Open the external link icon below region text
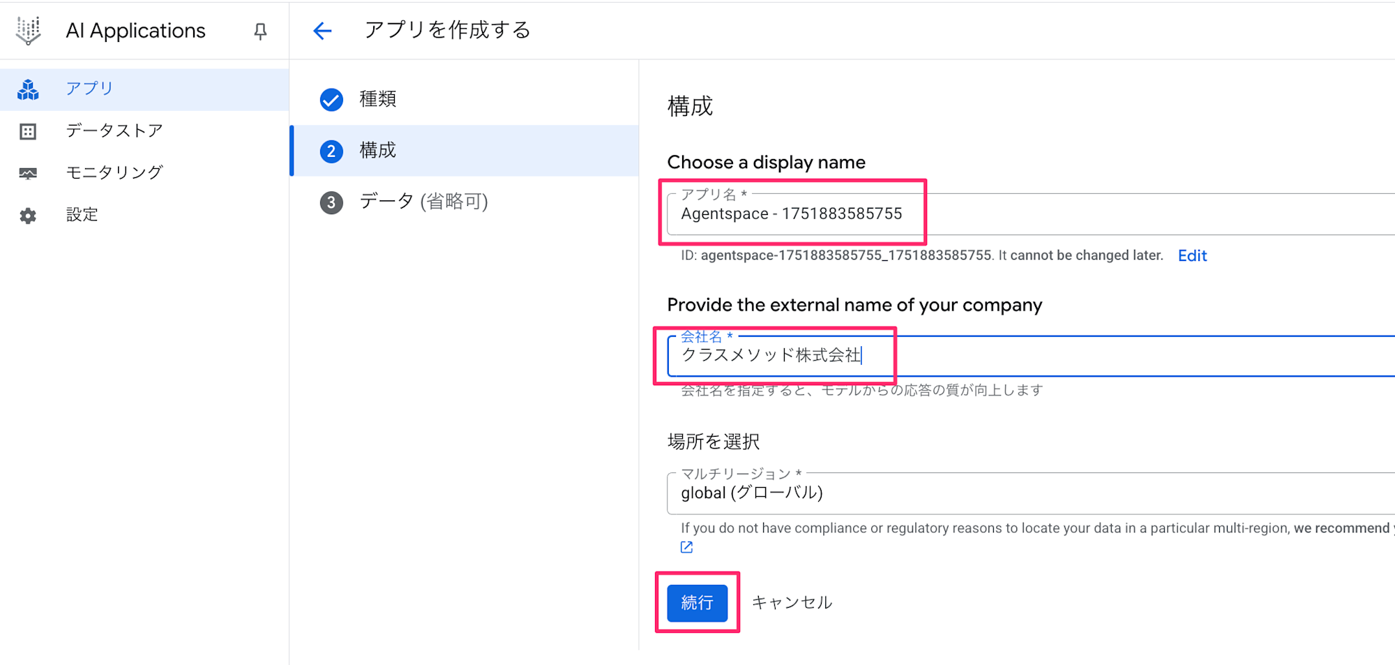The width and height of the screenshot is (1395, 665). click(687, 547)
